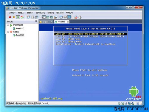This screenshot has height=112, width=149.
Task: Select Install Android-x86 to harddisk entry
Action: pos(85,44)
